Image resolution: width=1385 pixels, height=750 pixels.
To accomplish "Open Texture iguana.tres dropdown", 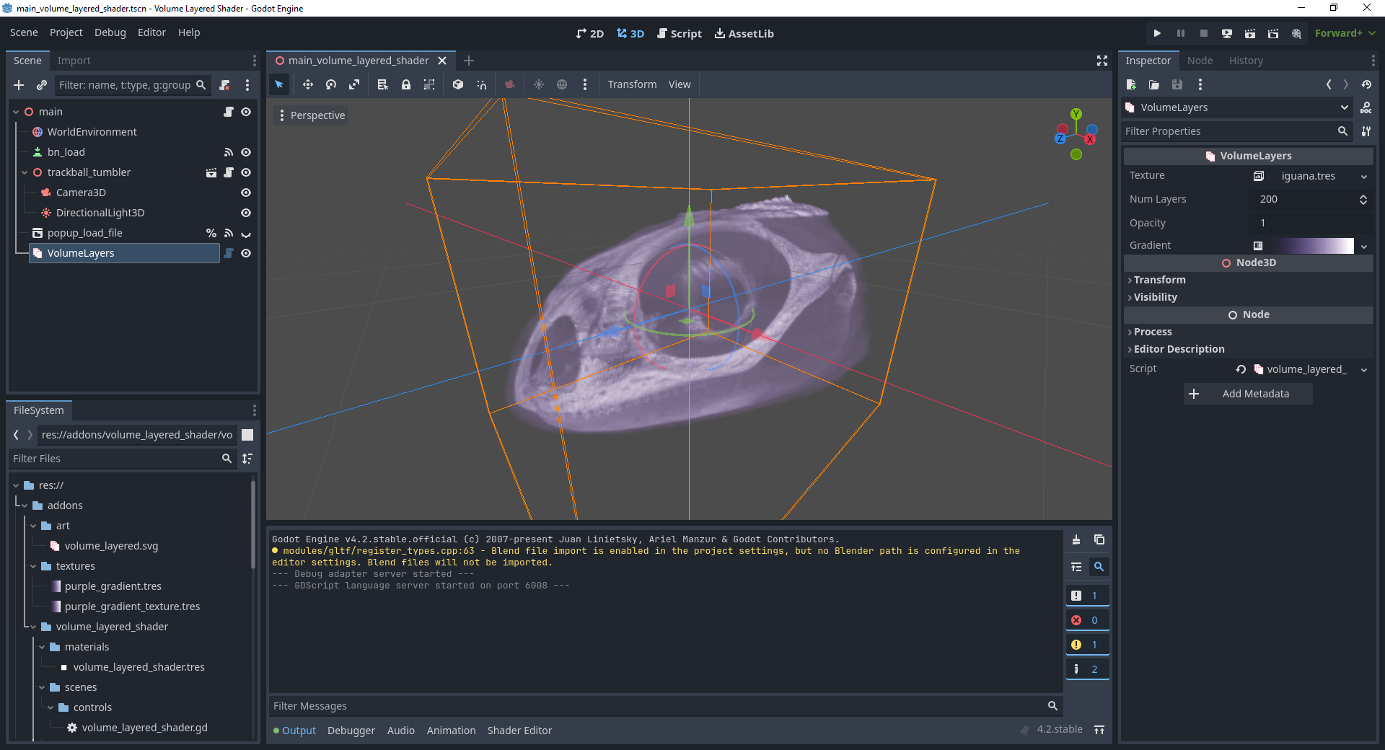I will coord(1364,177).
